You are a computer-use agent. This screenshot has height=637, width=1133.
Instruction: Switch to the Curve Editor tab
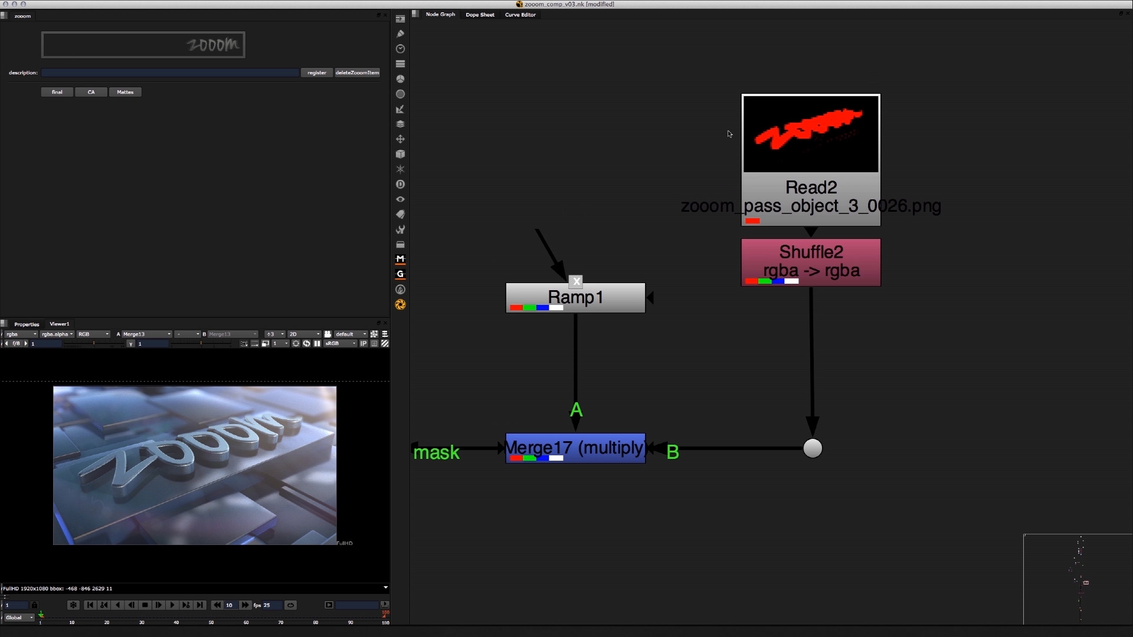(520, 15)
